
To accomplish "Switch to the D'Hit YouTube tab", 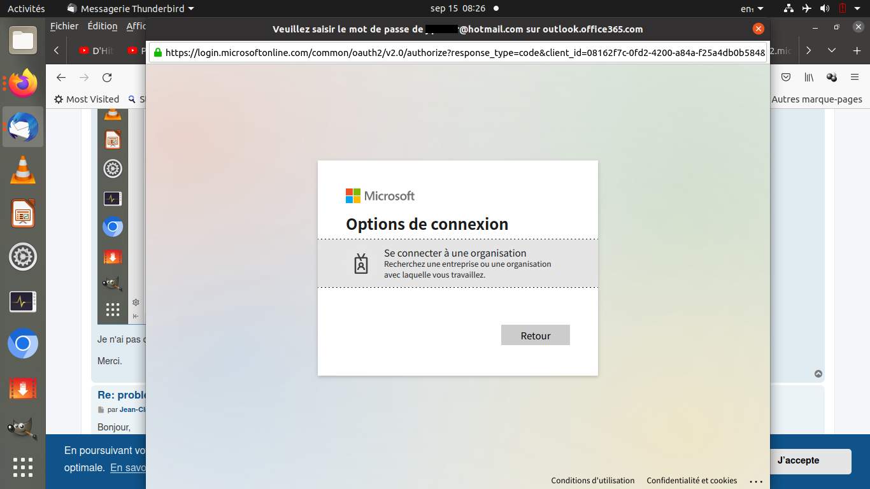I will click(x=96, y=51).
